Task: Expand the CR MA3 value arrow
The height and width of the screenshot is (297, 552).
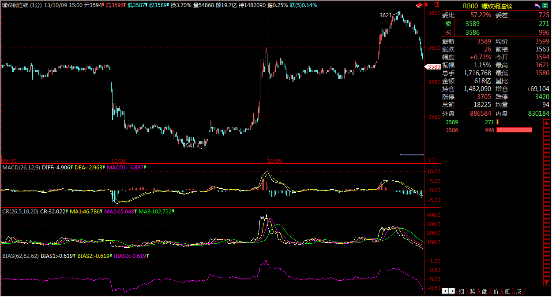Action: [x=173, y=212]
